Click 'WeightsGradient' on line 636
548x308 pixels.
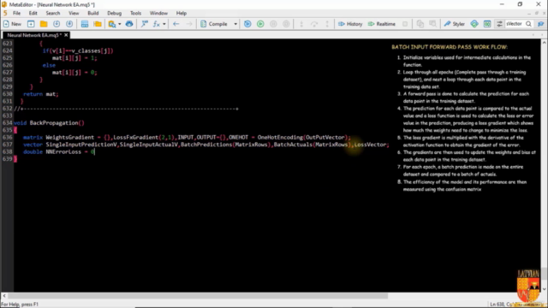(70, 137)
